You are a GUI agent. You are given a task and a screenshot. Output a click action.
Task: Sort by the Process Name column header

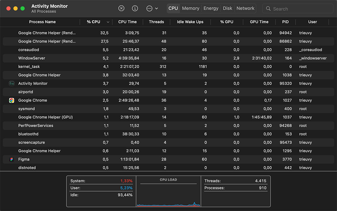click(x=42, y=22)
